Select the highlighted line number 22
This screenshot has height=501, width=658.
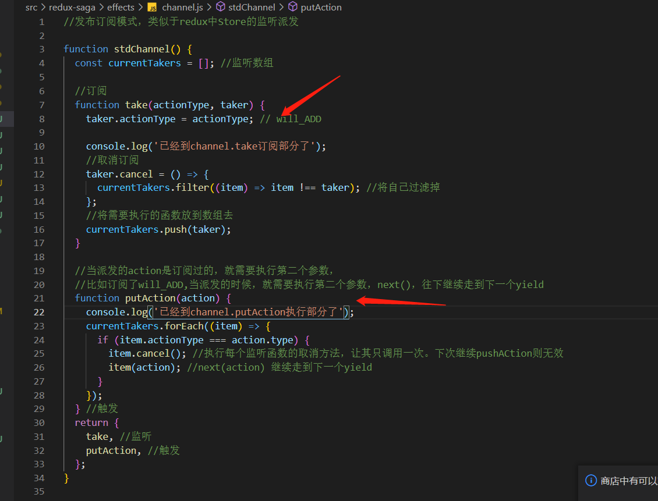(x=39, y=312)
